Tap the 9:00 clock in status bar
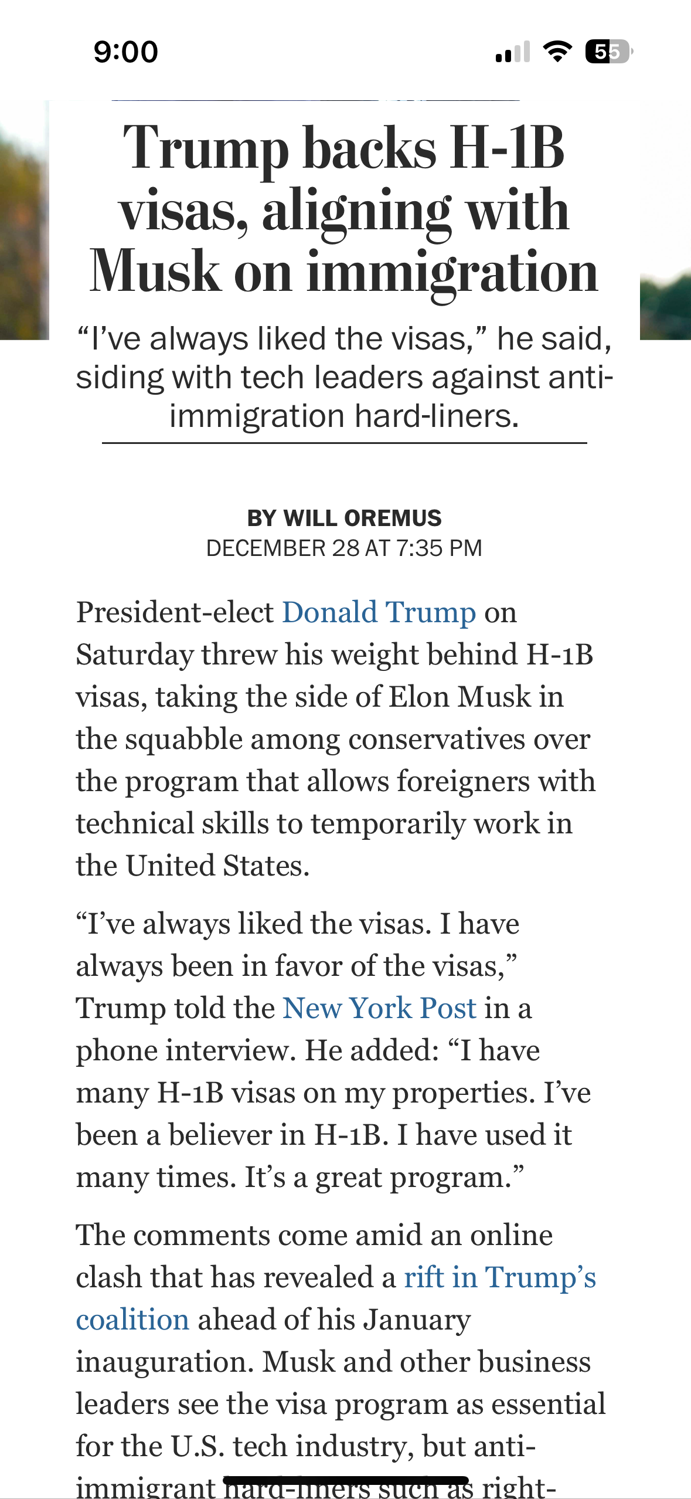Viewport: 691px width, 1499px height. [125, 52]
